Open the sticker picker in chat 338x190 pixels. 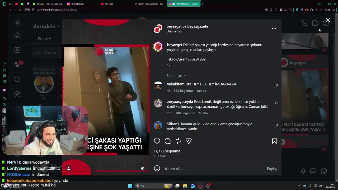click(324, 171)
